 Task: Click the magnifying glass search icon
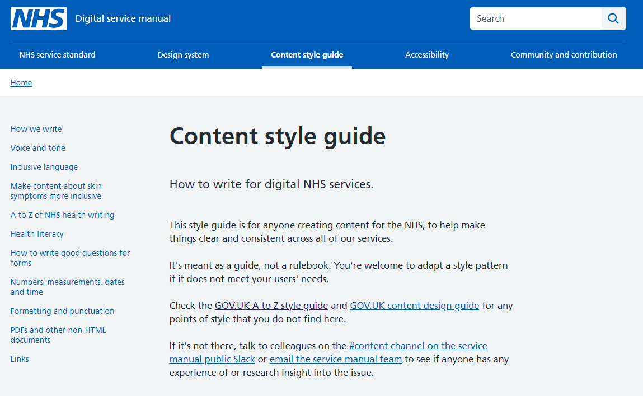[613, 18]
